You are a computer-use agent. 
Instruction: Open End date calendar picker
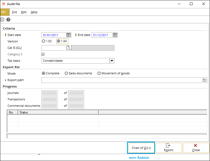[x=115, y=35]
